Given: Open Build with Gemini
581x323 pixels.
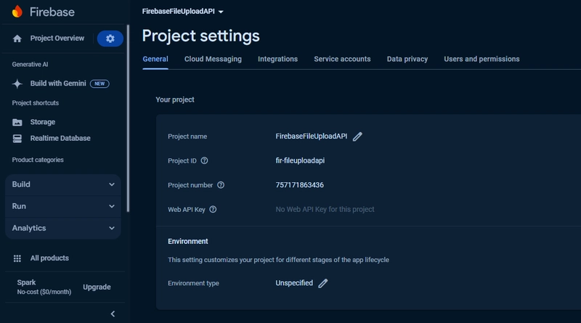Looking at the screenshot, I should (58, 83).
